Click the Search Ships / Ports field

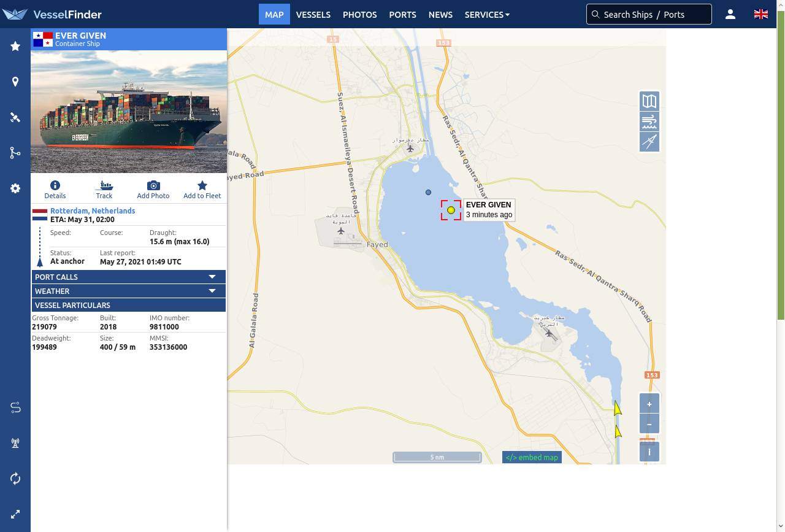pyautogui.click(x=649, y=14)
